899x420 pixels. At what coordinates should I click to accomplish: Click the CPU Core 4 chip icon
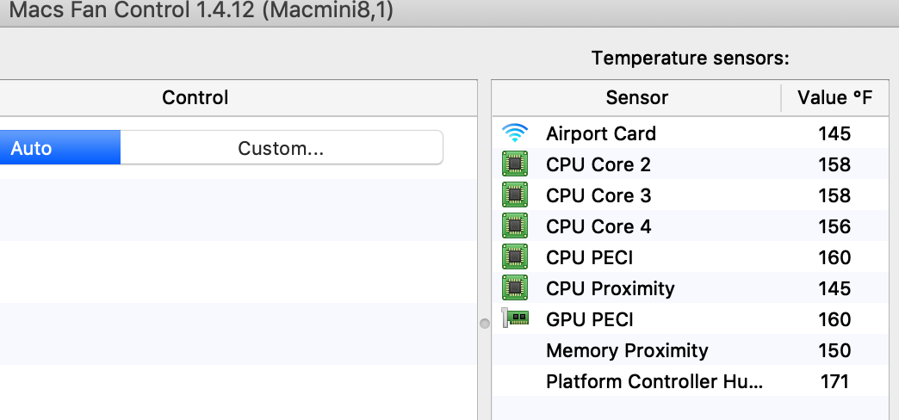(x=515, y=226)
